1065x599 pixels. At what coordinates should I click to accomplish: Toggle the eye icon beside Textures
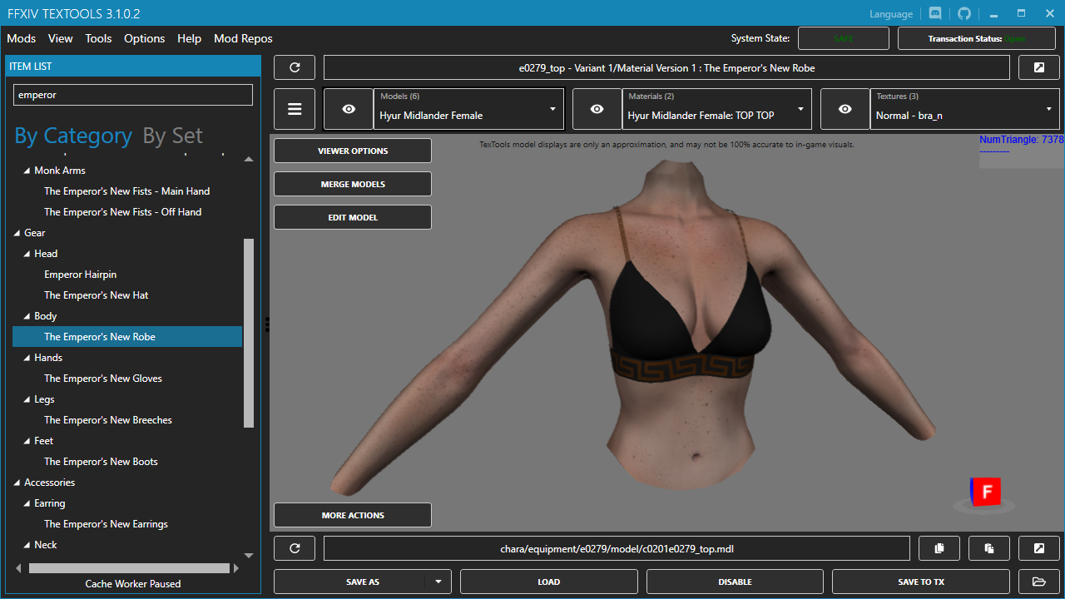pyautogui.click(x=845, y=109)
